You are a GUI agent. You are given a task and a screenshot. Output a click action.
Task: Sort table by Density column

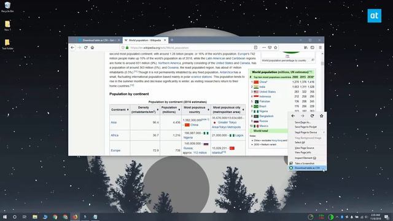click(x=145, y=110)
